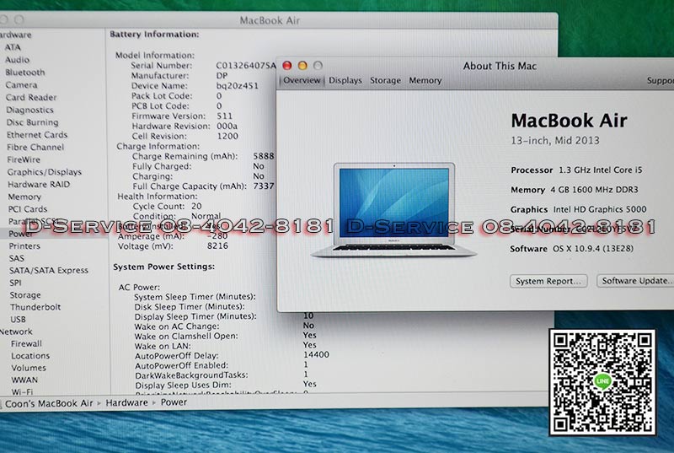The image size is (674, 453).
Task: Select Locations under Network
Action: coord(30,356)
